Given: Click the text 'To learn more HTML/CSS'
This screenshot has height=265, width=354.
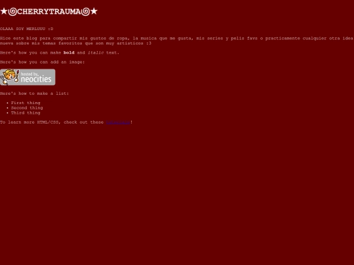Looking at the screenshot, I should coord(30,122).
